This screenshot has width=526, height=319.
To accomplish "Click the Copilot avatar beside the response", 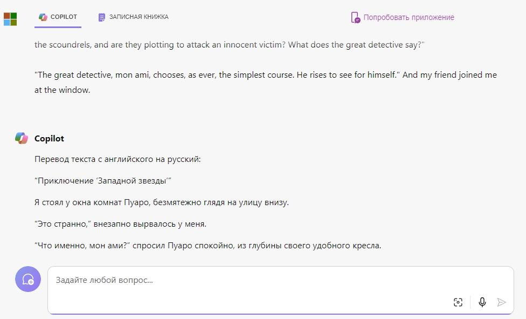I will (22, 138).
